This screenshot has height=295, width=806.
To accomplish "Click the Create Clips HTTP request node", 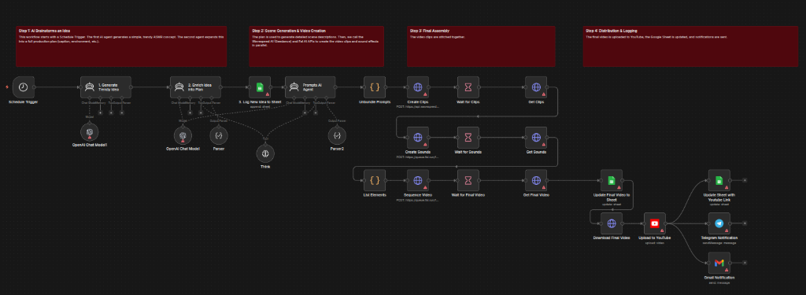I will [x=418, y=87].
